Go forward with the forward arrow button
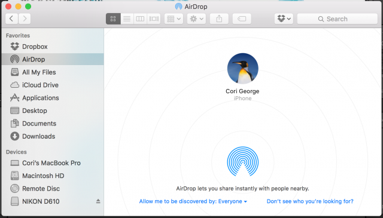Screen dimensions: 383x218 point(25,19)
